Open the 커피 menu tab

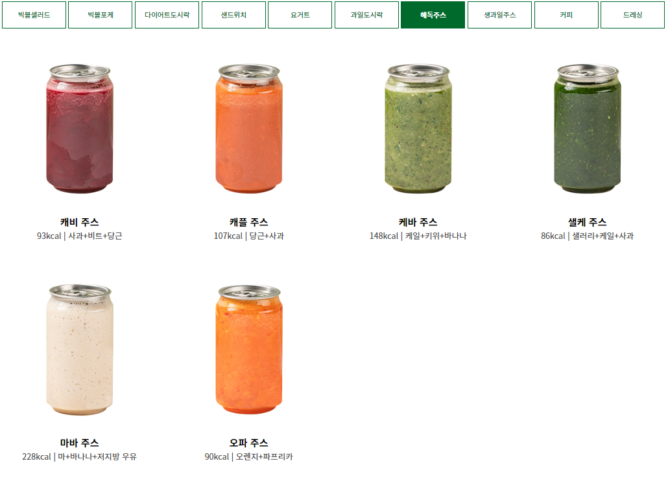566,15
